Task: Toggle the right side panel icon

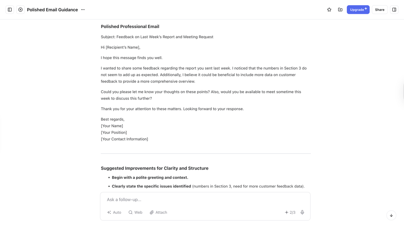Action: tap(394, 10)
